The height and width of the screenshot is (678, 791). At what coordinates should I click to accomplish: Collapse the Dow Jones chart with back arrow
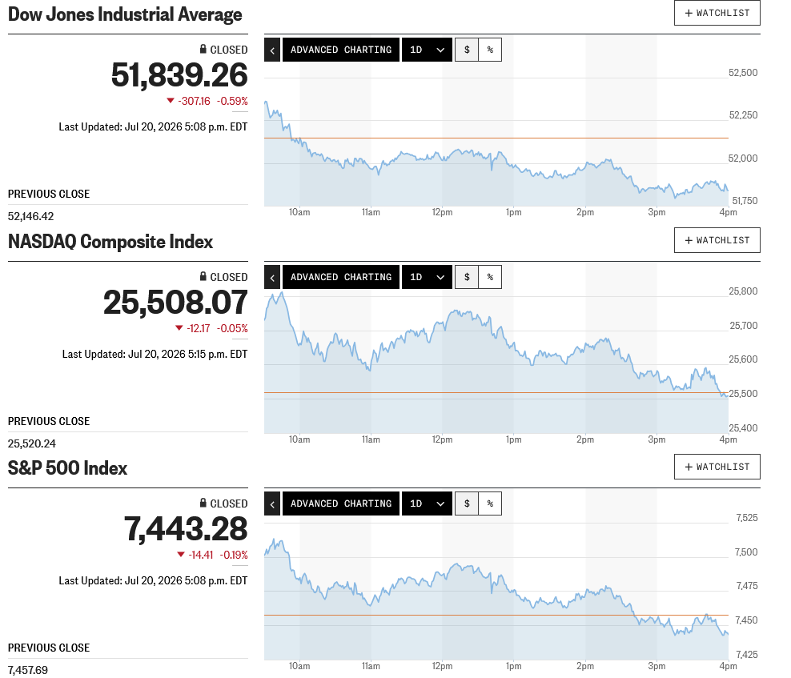point(272,50)
